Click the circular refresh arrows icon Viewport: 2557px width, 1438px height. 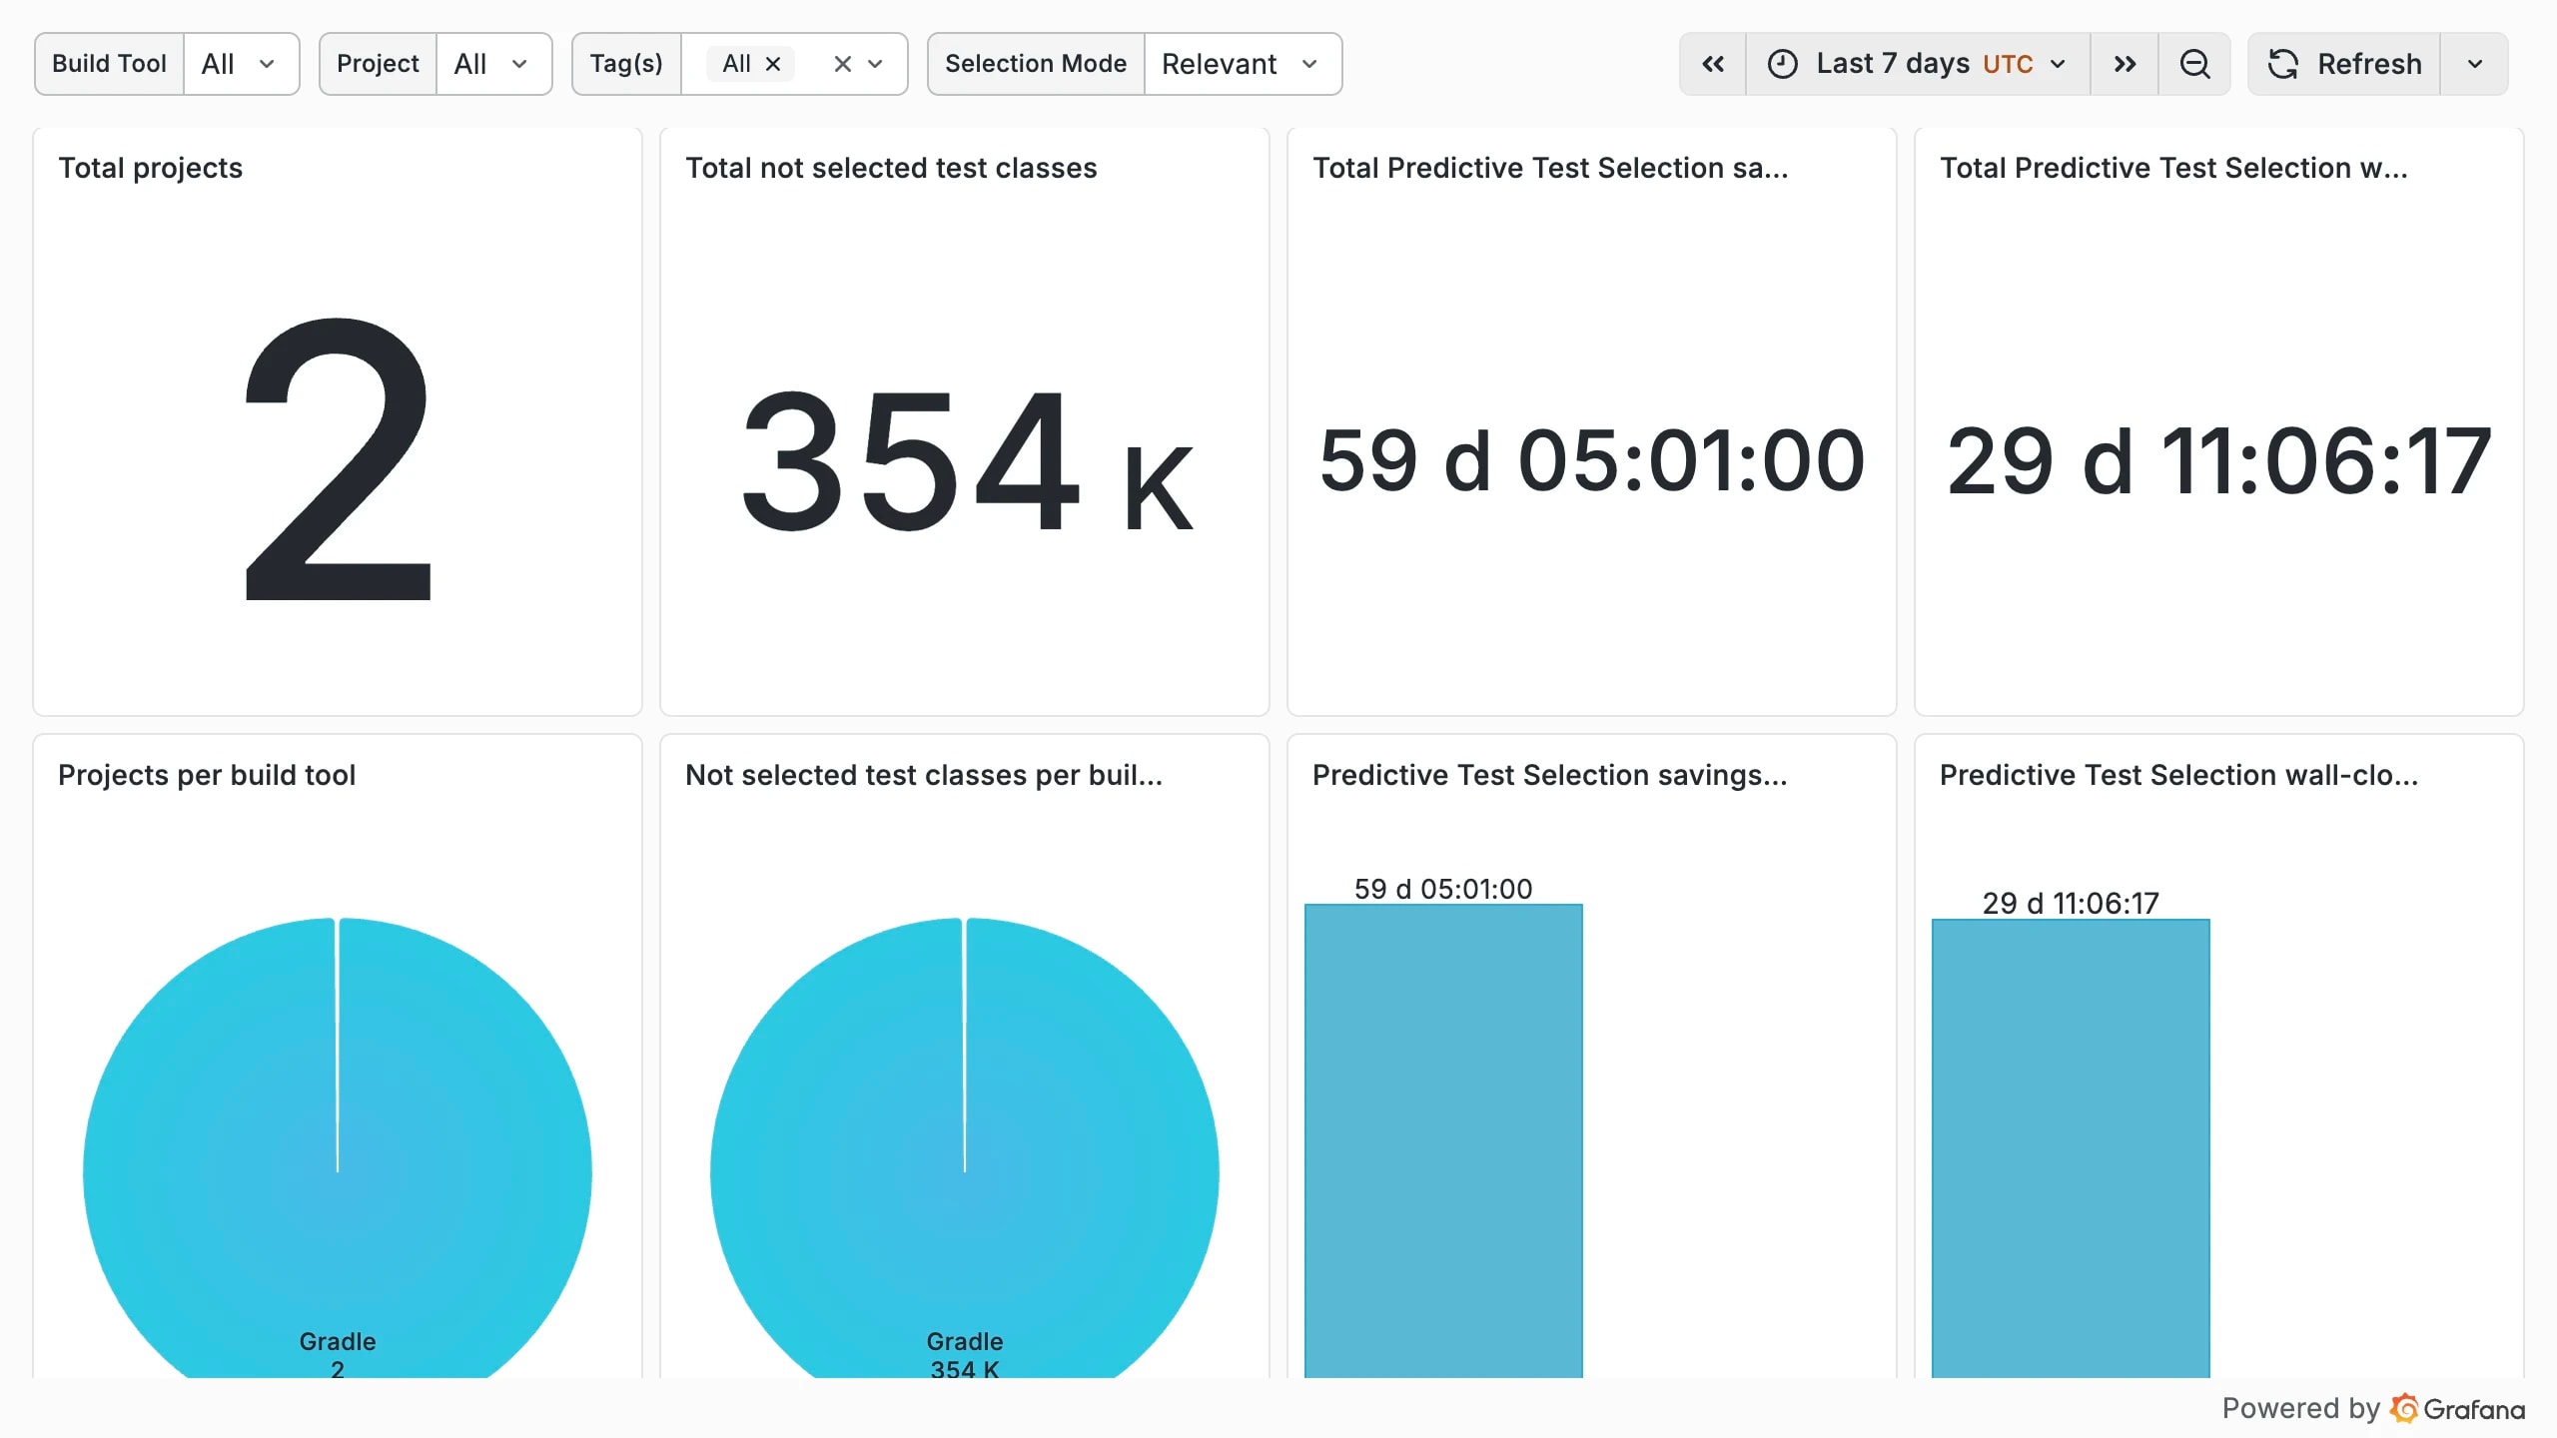(2283, 64)
